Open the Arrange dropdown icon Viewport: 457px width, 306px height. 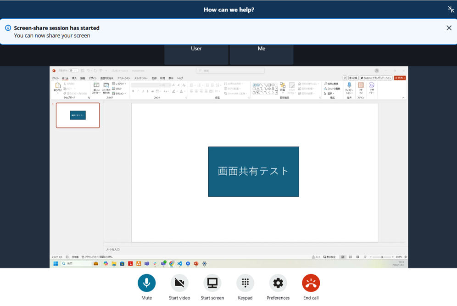tap(283, 85)
